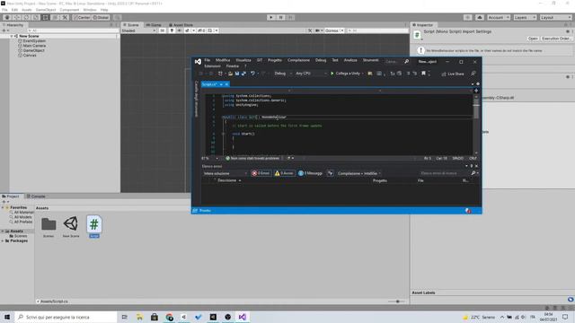Click Live Share button

click(453, 74)
